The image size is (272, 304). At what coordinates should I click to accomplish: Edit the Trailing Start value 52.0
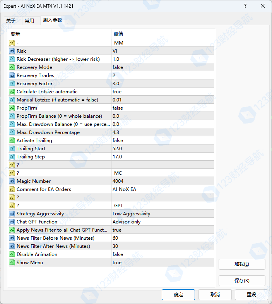coord(163,149)
